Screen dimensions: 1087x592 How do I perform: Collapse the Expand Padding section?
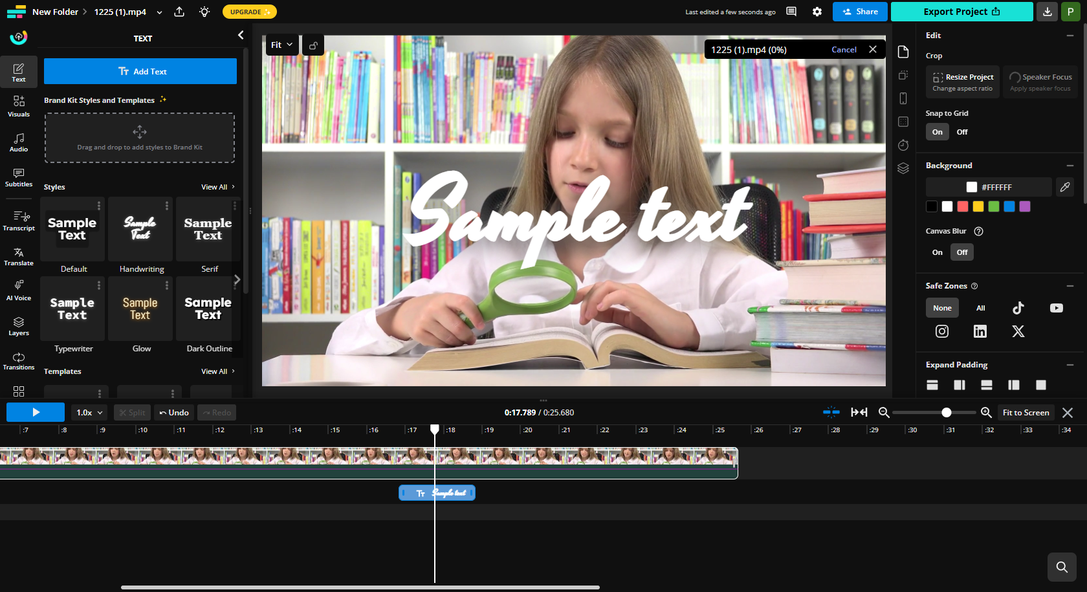point(1070,365)
